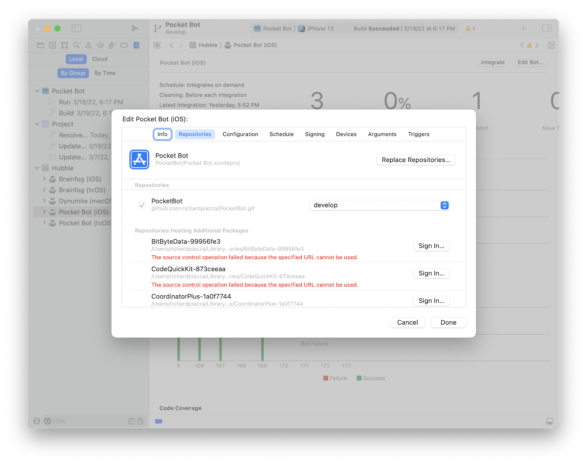587x465 pixels.
Task: Switch to the Configuration tab
Action: point(240,134)
